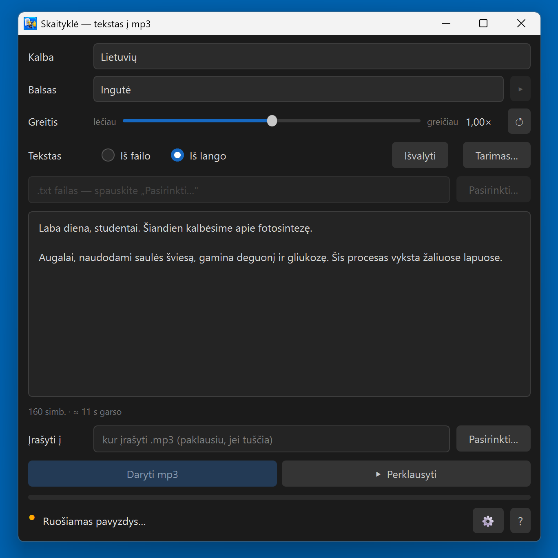
Task: Open the Tarimas... dialog
Action: pyautogui.click(x=496, y=155)
